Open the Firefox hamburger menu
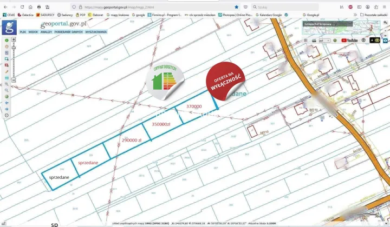The width and height of the screenshot is (390, 227). tap(384, 7)
